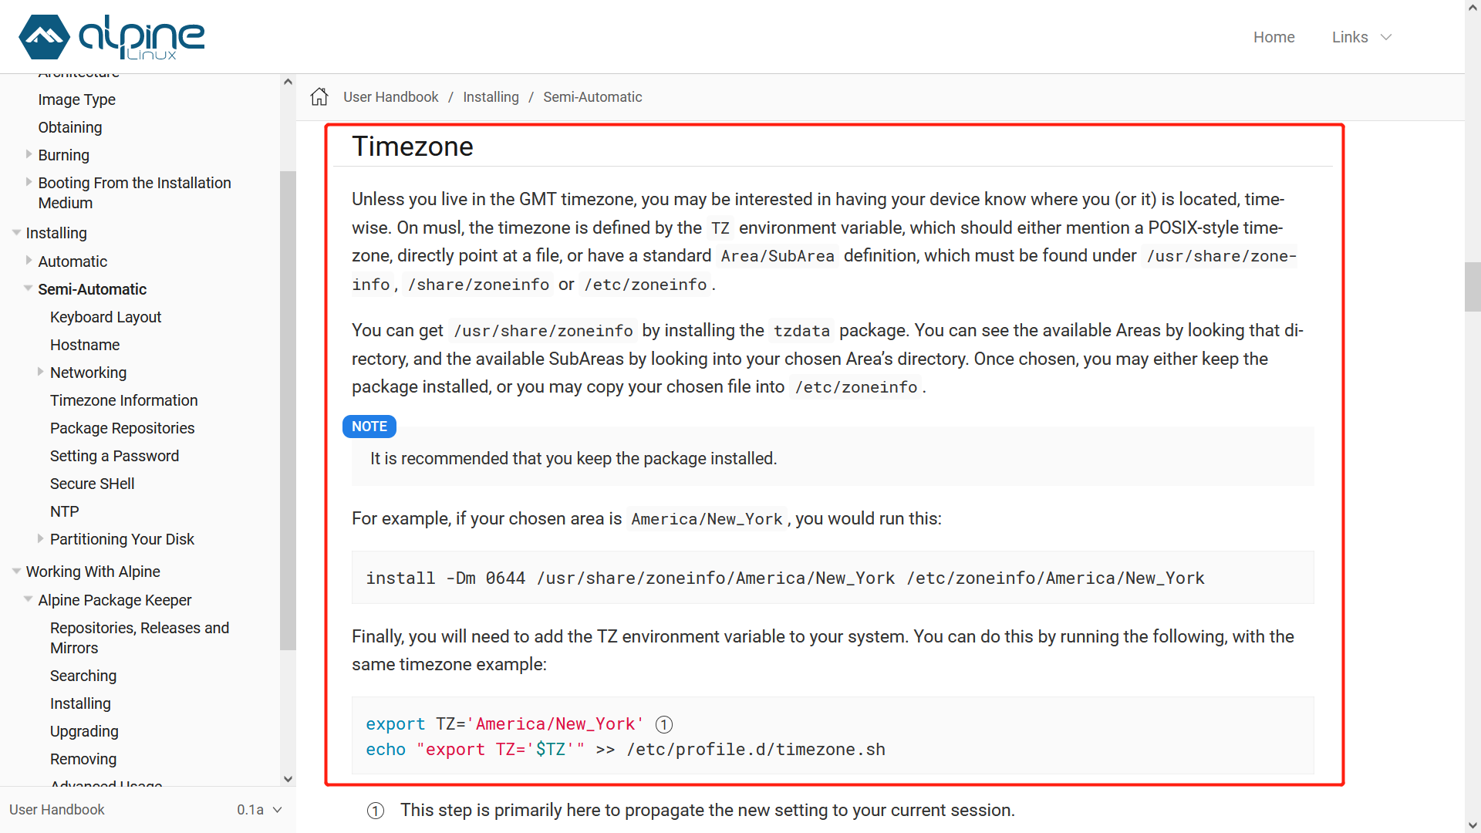This screenshot has height=833, width=1481.
Task: Click the breadcrumb home icon
Action: tap(319, 96)
